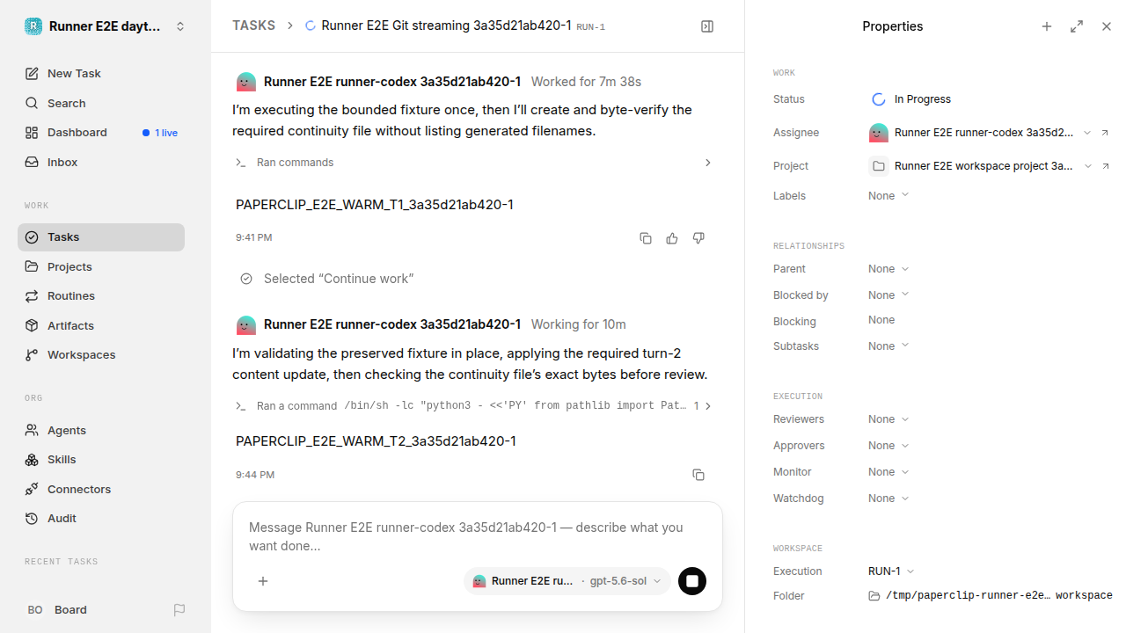Viewport: 1126px width, 633px height.
Task: Click the message input field
Action: (x=477, y=536)
